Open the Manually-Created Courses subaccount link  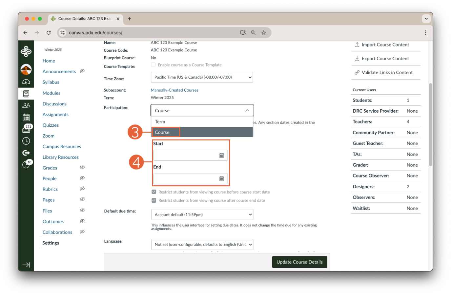174,90
